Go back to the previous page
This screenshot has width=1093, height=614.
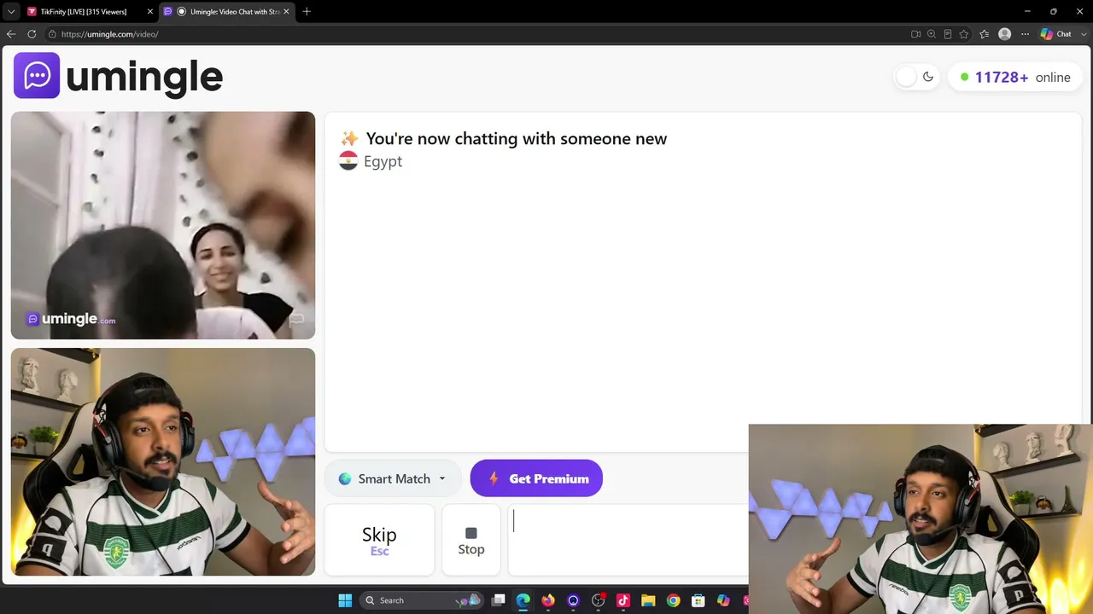click(x=11, y=34)
